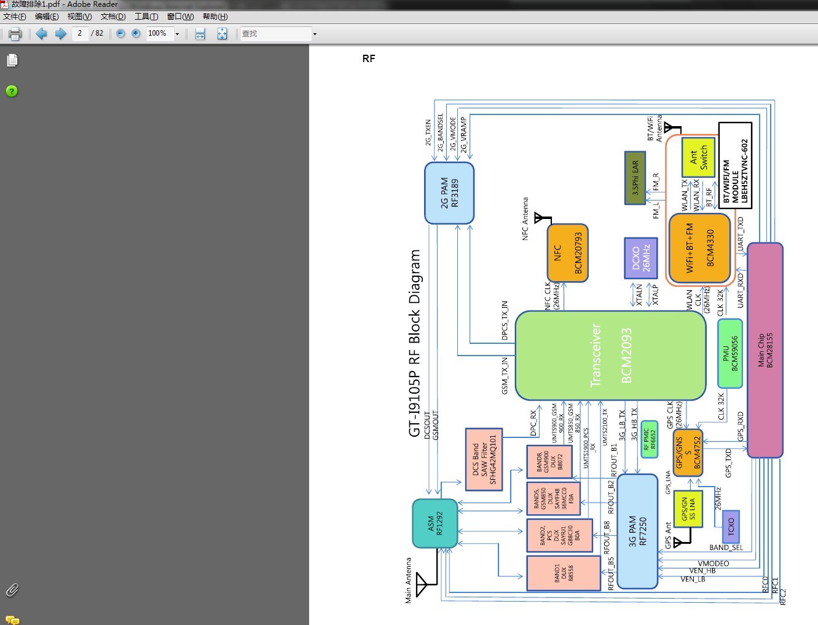
Task: Click the fit width scrolling icon
Action: [200, 34]
